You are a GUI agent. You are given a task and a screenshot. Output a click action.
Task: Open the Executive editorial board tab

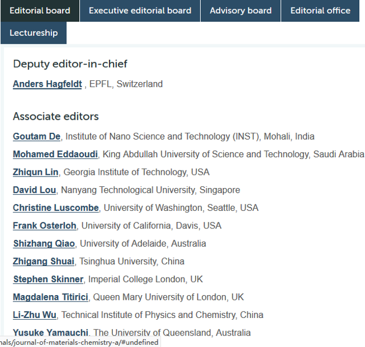[x=140, y=11]
